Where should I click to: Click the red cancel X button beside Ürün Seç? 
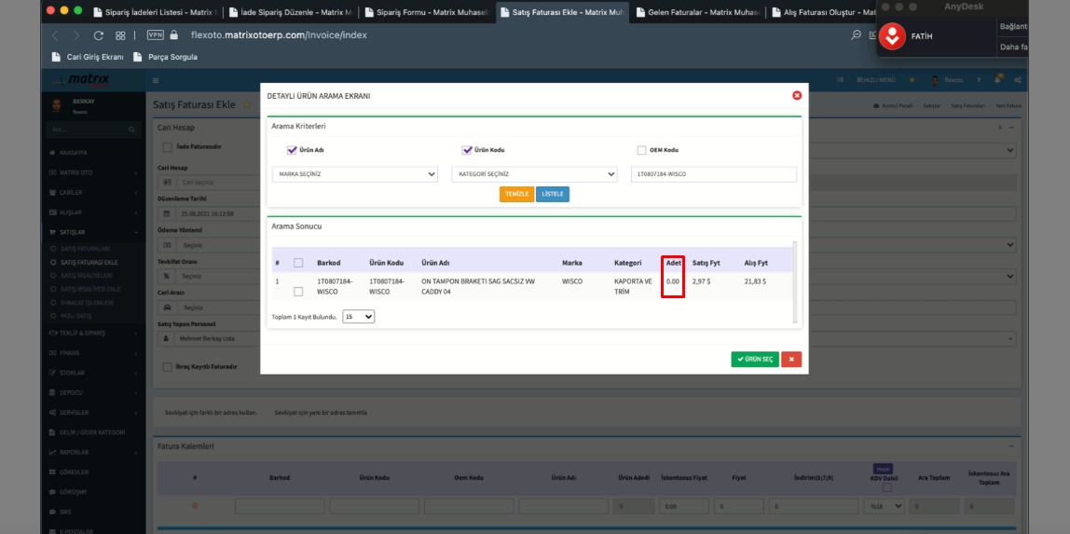[x=791, y=359]
